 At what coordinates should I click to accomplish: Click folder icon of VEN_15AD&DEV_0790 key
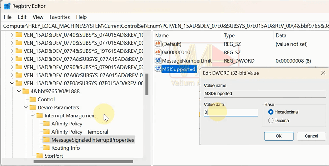tap(19, 67)
